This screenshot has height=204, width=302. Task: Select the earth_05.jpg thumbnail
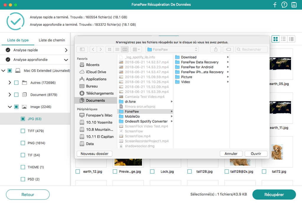pos(280,64)
